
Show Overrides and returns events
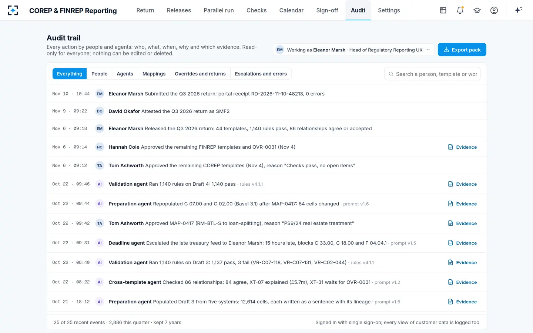coord(200,74)
